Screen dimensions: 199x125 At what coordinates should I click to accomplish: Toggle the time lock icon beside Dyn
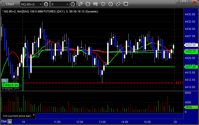click(x=10, y=121)
